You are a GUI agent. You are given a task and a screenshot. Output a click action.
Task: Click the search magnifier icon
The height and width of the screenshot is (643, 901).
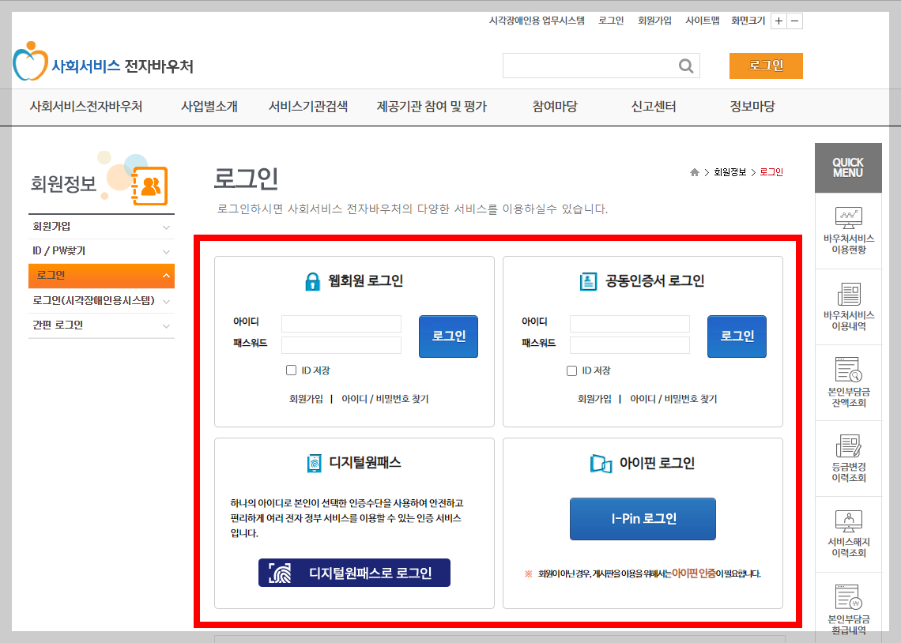[685, 66]
